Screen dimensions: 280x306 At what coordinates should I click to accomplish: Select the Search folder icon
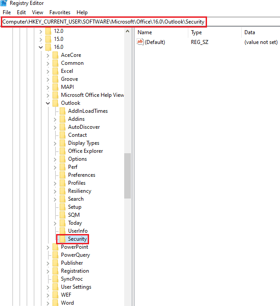[x=62, y=199]
